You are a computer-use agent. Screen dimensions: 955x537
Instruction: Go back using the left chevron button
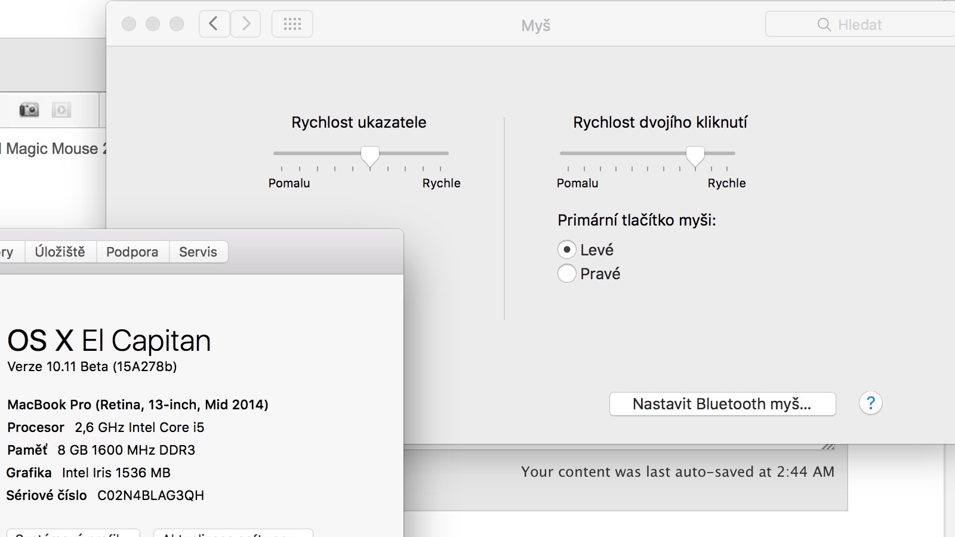coord(214,24)
